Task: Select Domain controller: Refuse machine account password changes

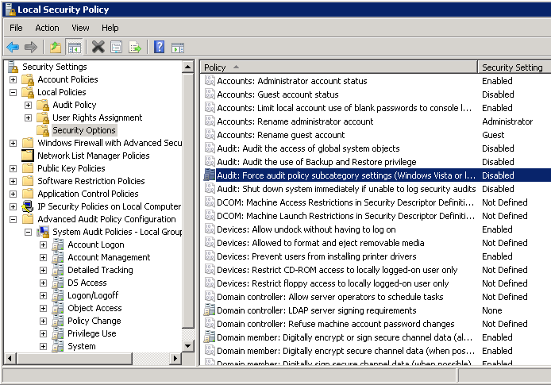Action: [336, 324]
